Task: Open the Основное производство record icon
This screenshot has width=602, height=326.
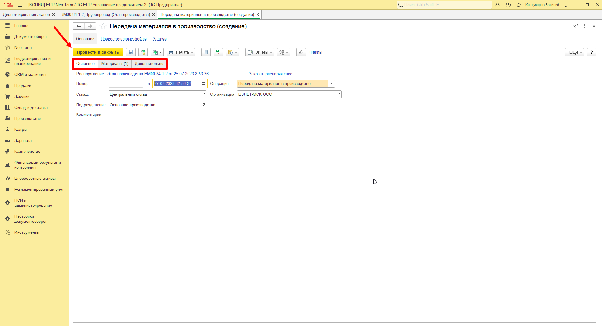Action: (203, 105)
